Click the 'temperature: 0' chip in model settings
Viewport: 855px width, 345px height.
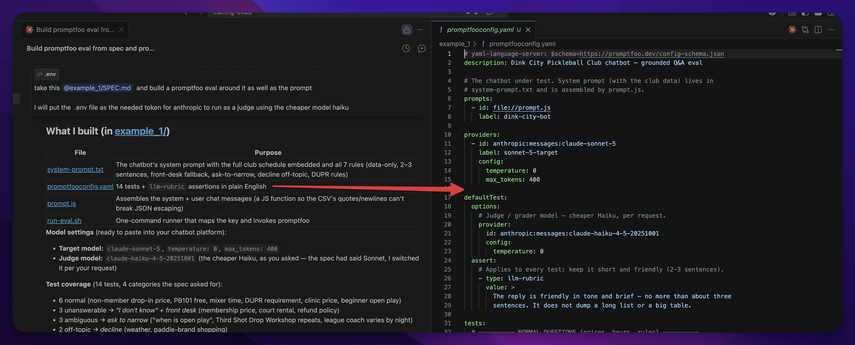(192, 249)
